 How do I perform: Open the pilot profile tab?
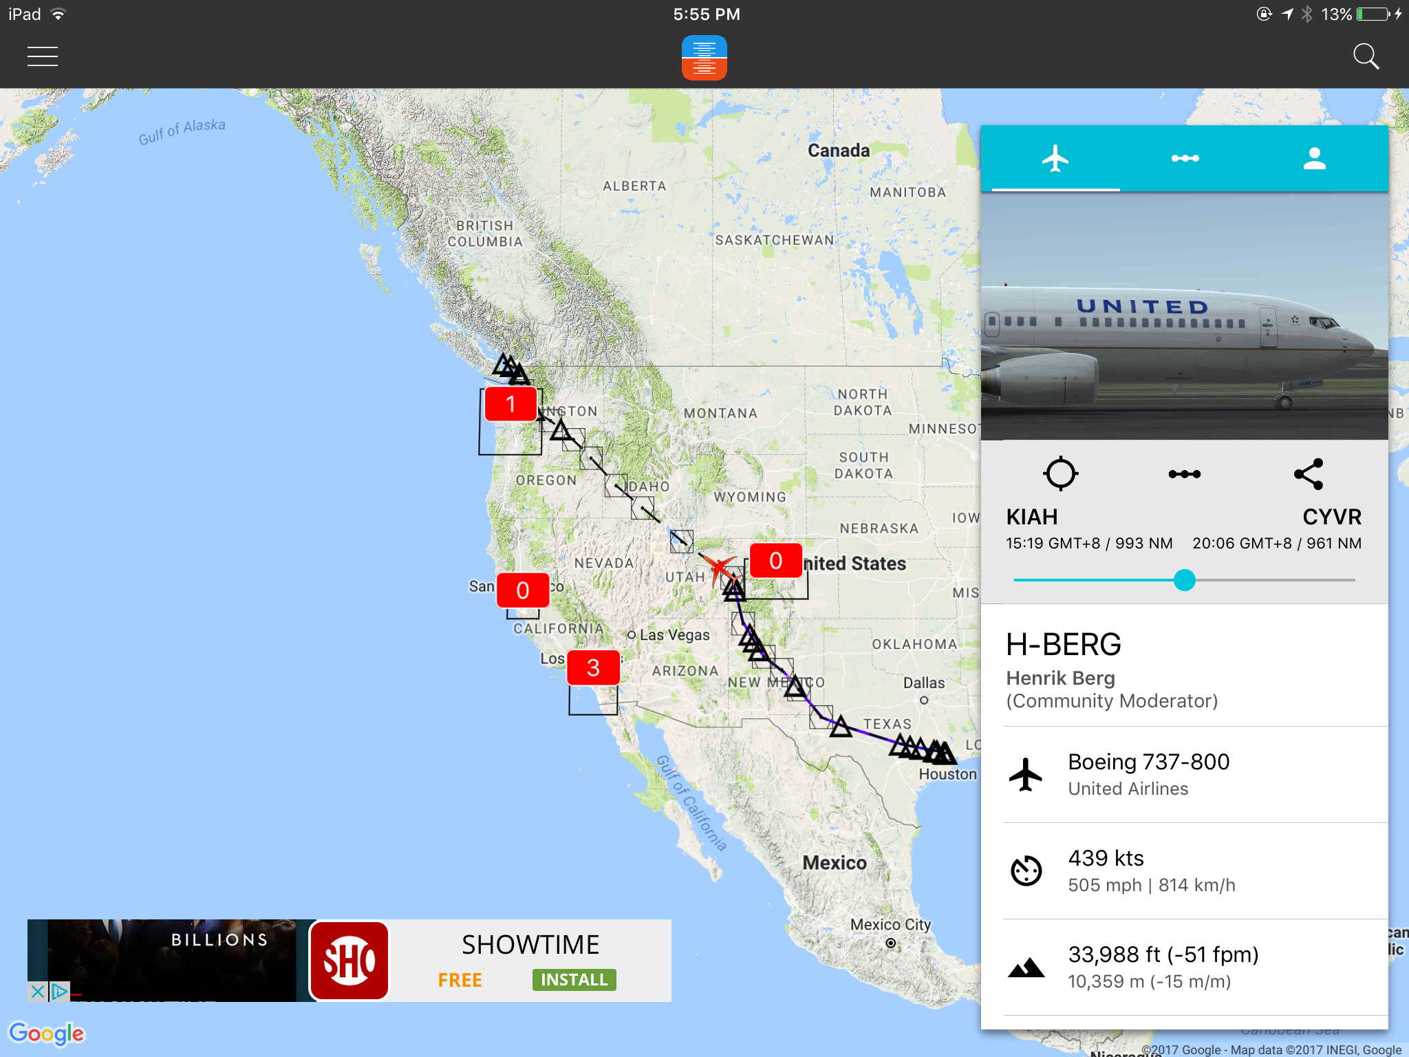(x=1314, y=159)
